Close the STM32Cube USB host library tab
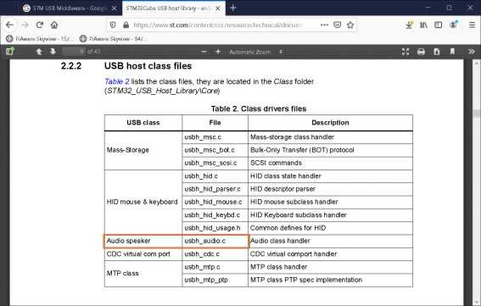The image size is (481, 306). pos(218,8)
